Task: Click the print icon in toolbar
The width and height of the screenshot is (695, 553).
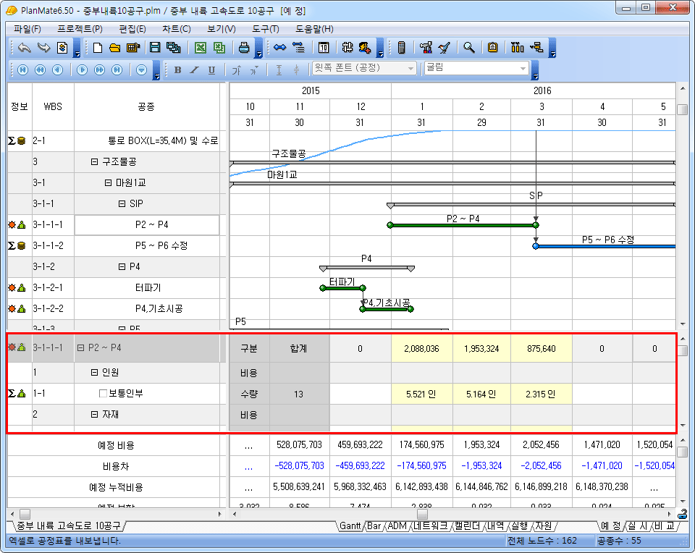Action: pyautogui.click(x=245, y=48)
